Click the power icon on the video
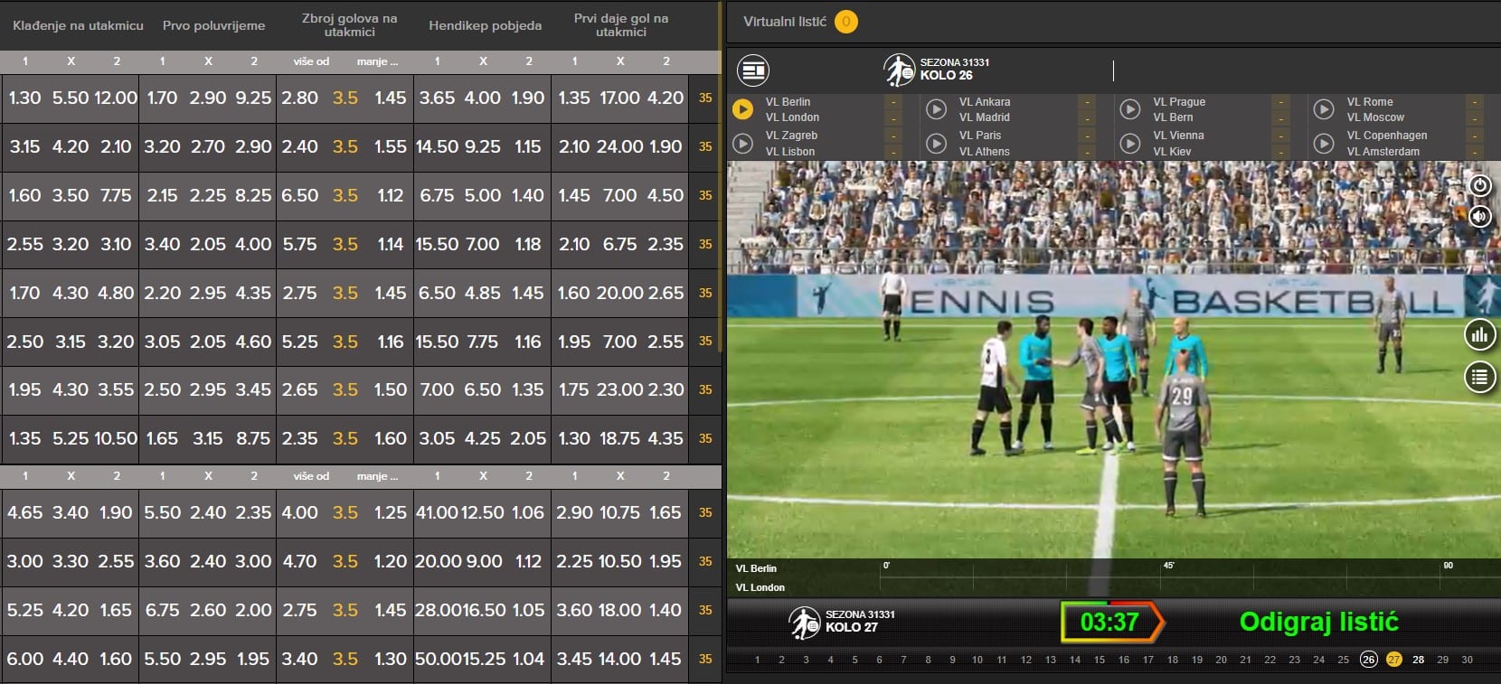1501x684 pixels. [1479, 185]
